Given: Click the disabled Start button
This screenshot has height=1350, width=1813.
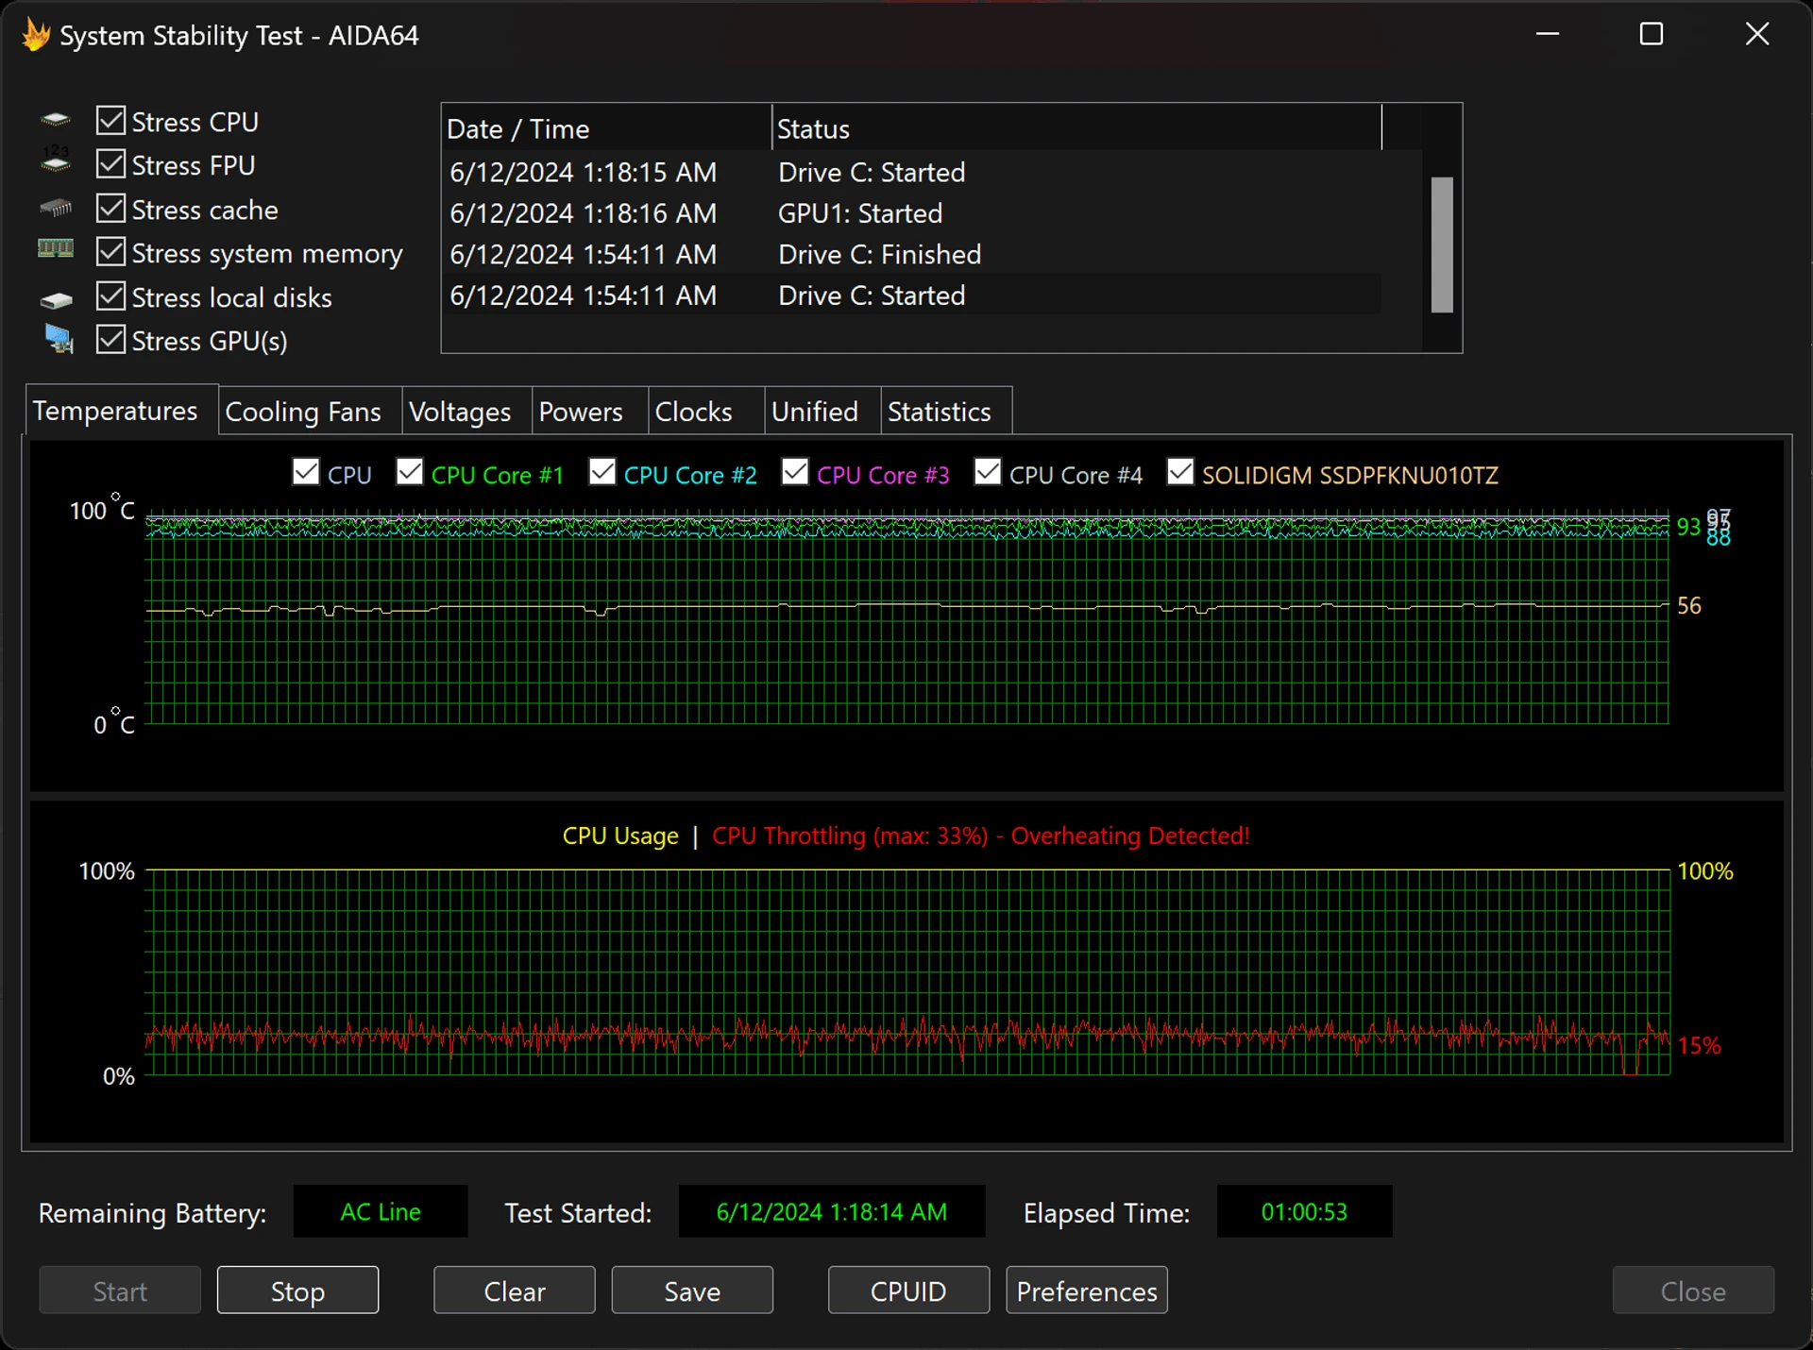Looking at the screenshot, I should 120,1291.
